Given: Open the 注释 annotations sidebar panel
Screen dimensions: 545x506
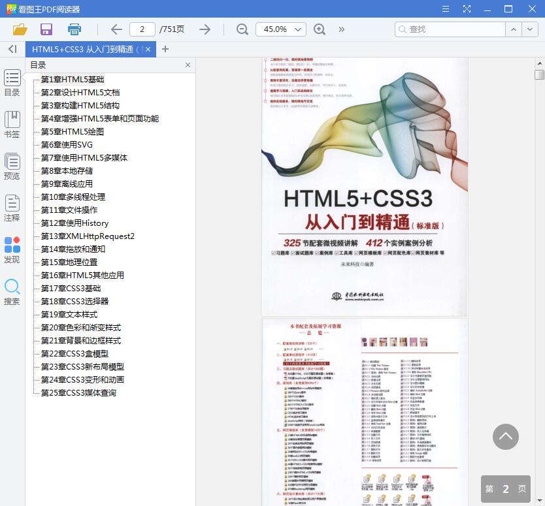Looking at the screenshot, I should pyautogui.click(x=12, y=208).
